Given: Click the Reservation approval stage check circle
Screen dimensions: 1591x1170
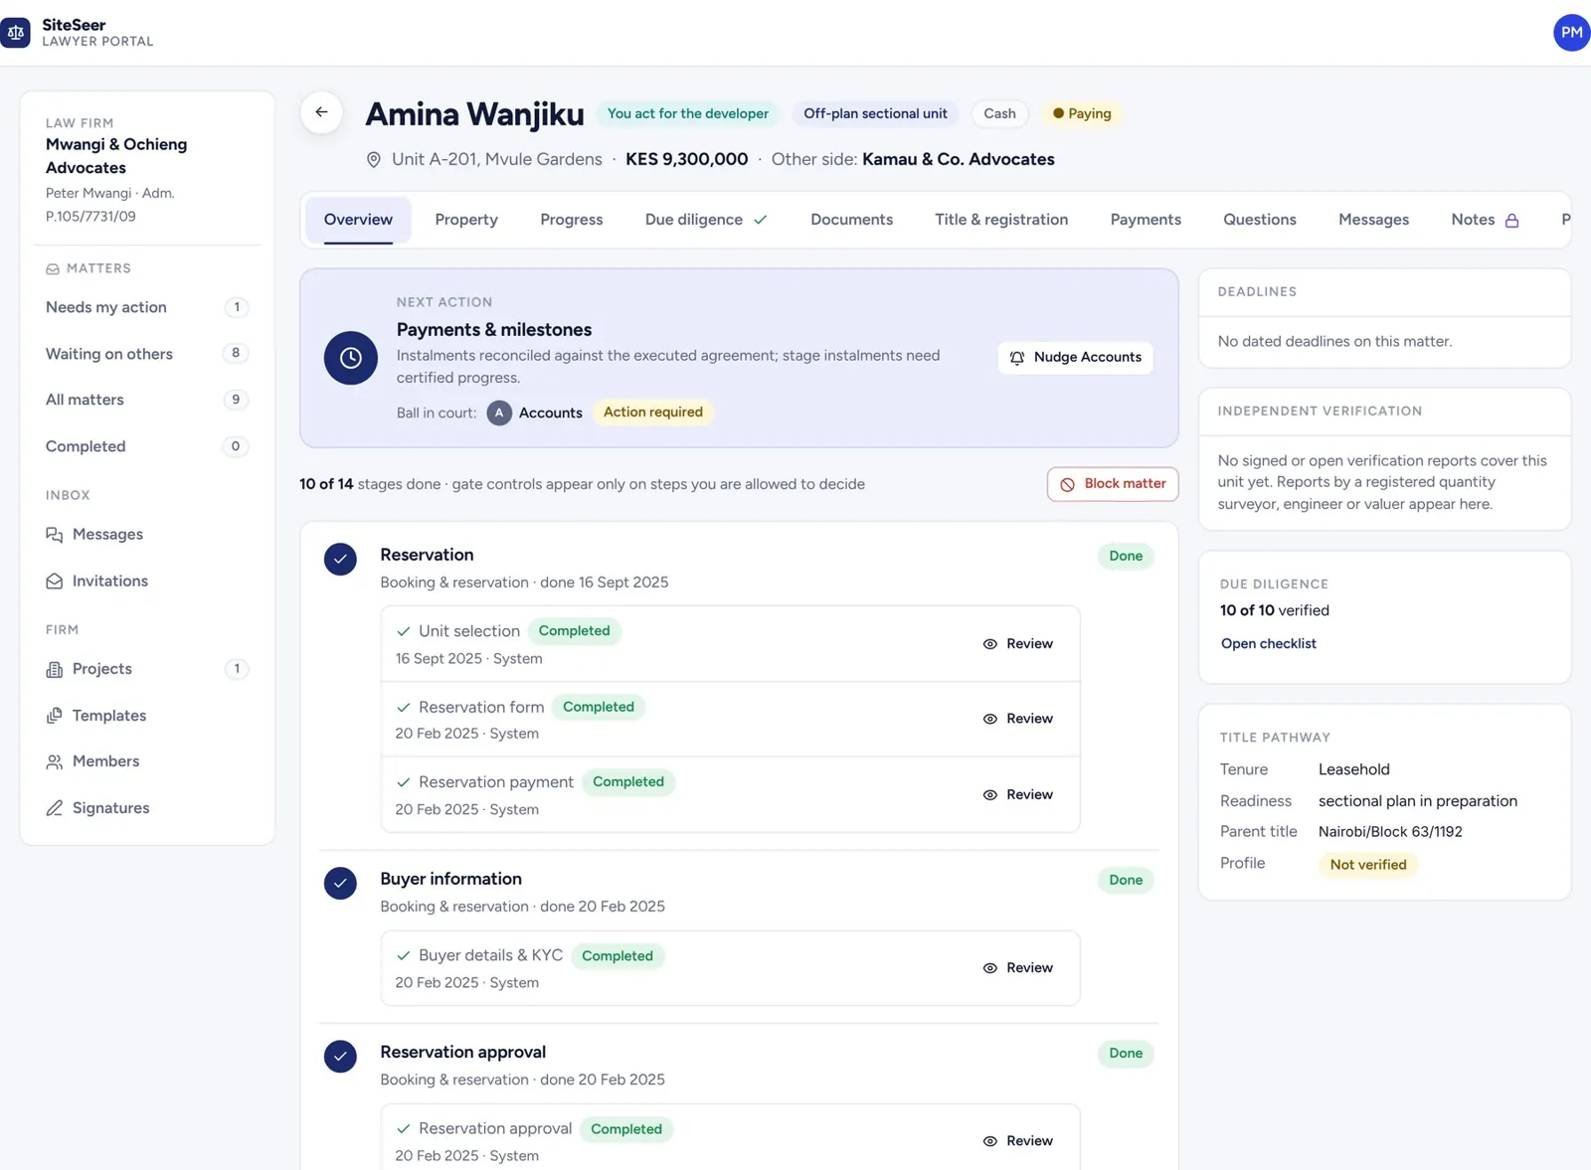Looking at the screenshot, I should 340,1056.
